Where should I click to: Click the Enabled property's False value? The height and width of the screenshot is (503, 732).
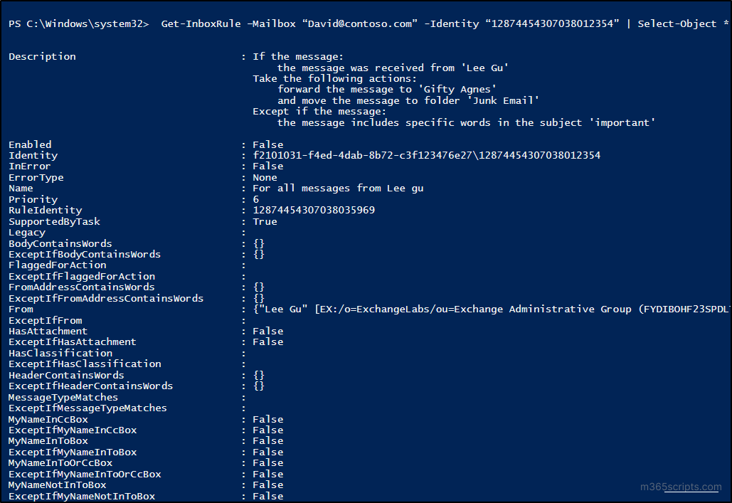point(267,144)
